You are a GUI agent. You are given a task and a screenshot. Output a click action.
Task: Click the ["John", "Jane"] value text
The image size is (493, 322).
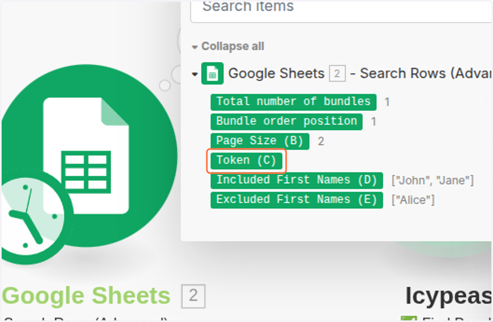[x=433, y=180]
